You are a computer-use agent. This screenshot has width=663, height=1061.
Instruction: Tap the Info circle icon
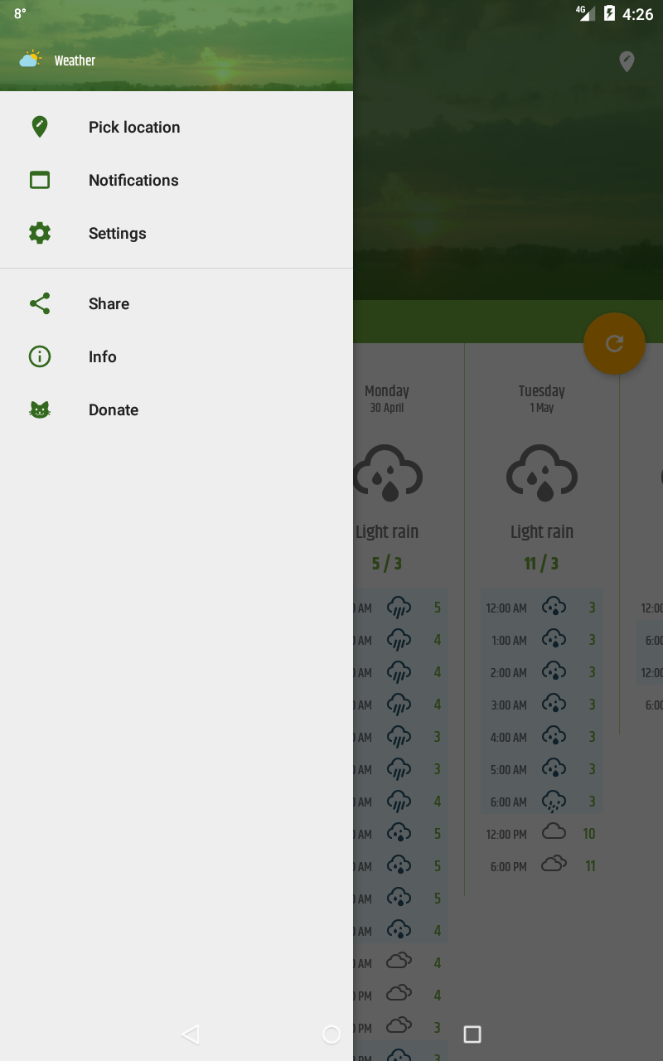[40, 356]
